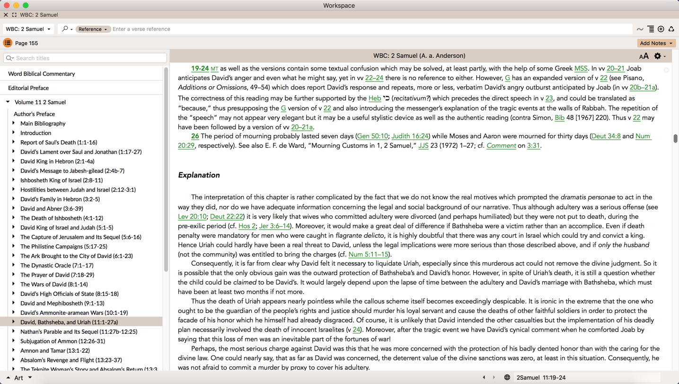Open the Deut 22:22 reference link
679x384 pixels.
[227, 217]
